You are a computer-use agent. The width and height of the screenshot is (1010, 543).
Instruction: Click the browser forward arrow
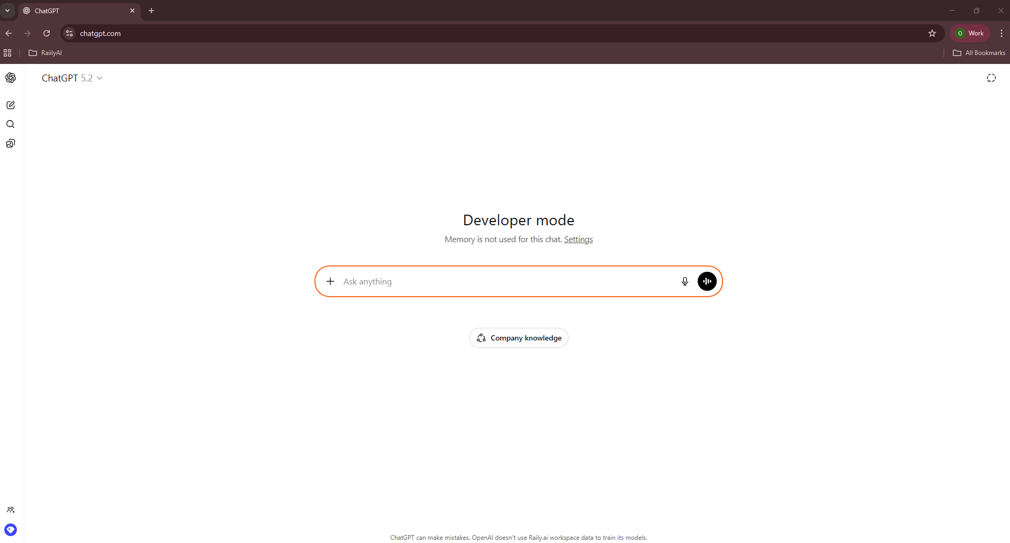point(28,33)
